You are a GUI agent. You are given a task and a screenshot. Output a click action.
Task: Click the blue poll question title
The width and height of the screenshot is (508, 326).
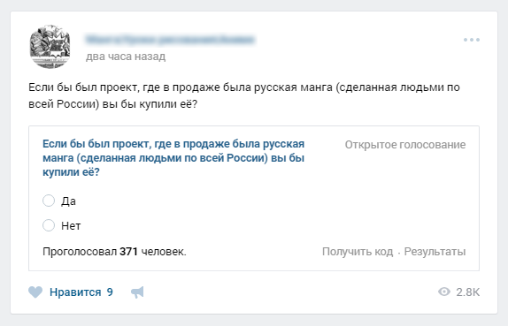coord(173,158)
